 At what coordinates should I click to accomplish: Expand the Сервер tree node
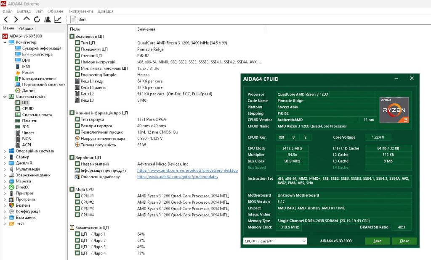tap(5, 157)
